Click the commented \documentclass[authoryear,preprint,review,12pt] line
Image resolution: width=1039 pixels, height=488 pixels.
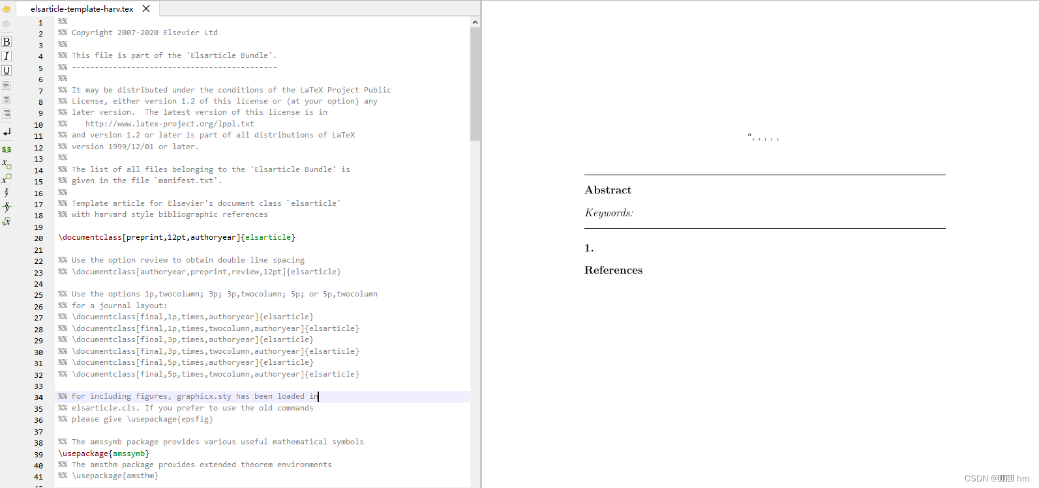(200, 272)
